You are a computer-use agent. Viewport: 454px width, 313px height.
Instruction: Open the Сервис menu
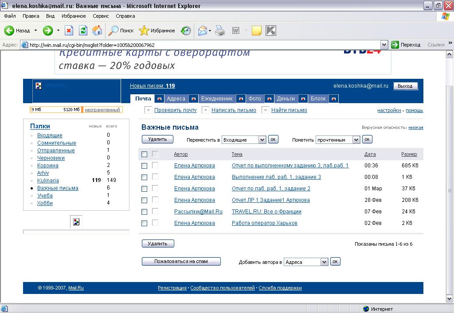[101, 16]
